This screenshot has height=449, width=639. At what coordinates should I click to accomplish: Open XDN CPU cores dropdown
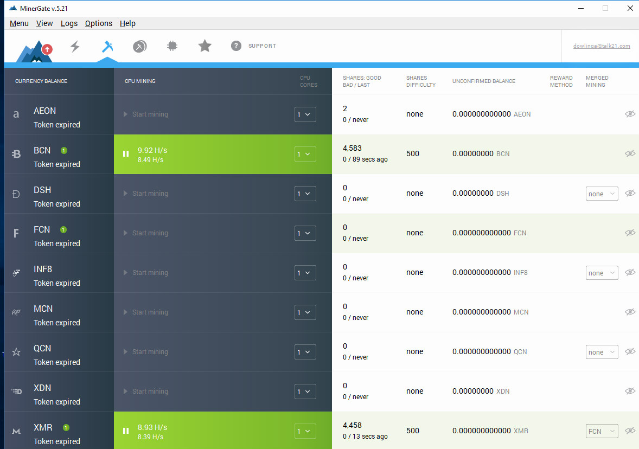click(x=305, y=392)
